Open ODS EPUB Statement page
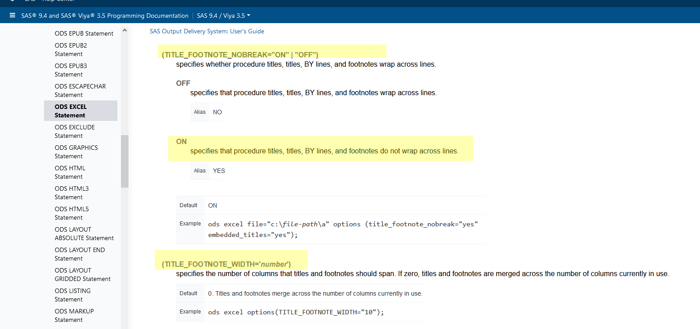The width and height of the screenshot is (700, 329). (84, 33)
